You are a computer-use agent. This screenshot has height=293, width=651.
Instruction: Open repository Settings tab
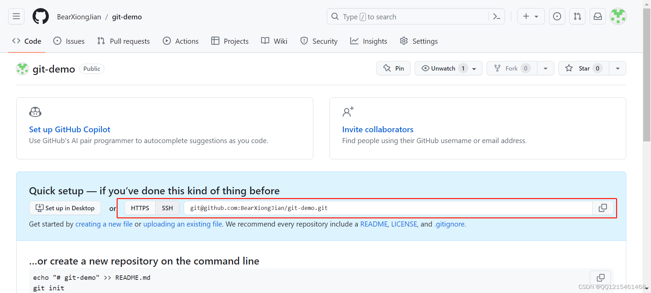419,41
